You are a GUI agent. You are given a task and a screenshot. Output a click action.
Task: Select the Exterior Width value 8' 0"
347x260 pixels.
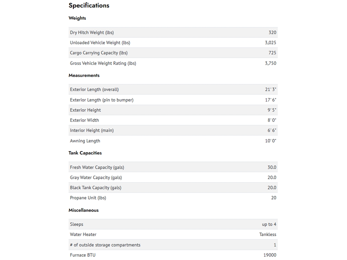pos(272,120)
